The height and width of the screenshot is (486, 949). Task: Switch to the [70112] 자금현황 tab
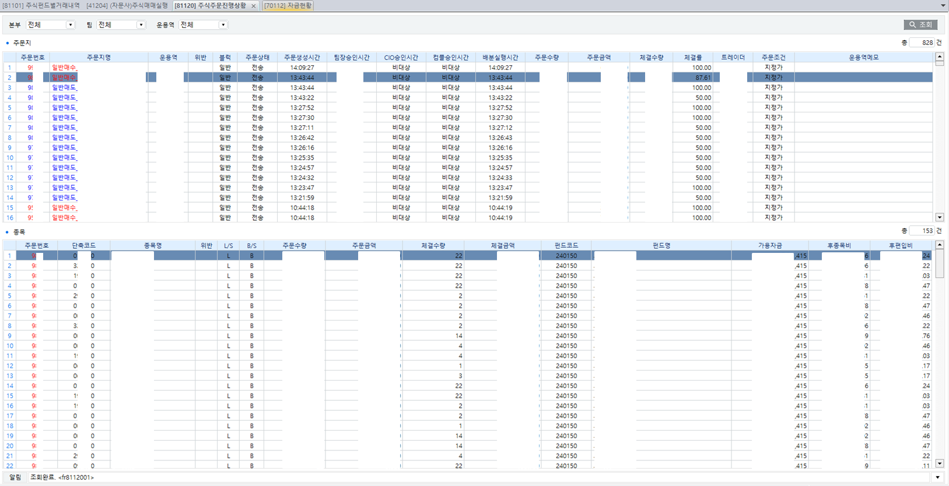coord(288,6)
